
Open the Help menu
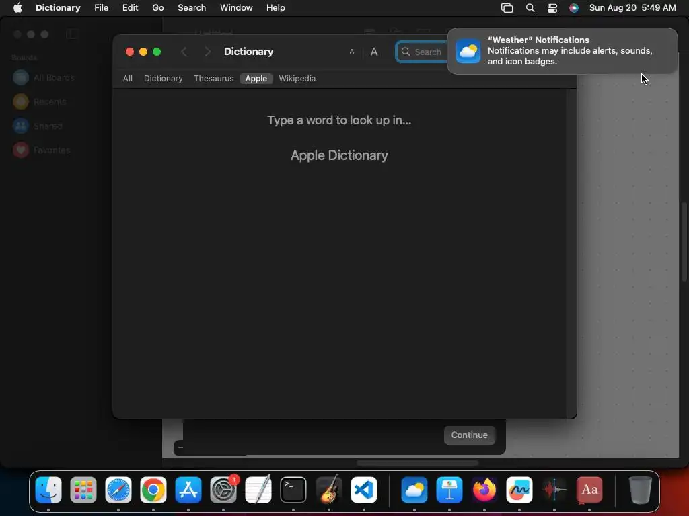click(x=275, y=8)
